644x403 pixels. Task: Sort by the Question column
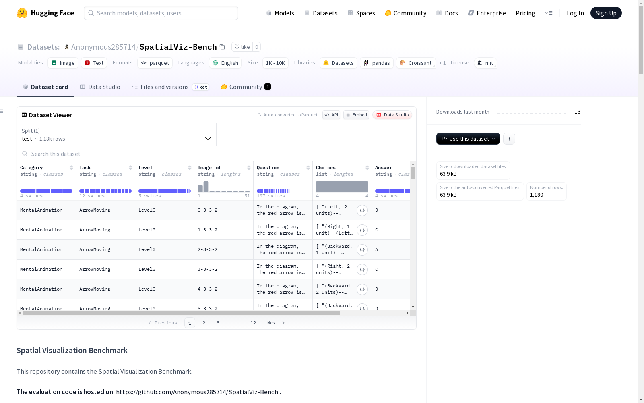pos(308,168)
